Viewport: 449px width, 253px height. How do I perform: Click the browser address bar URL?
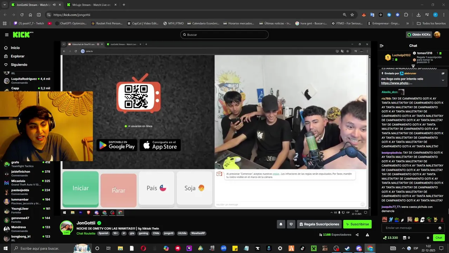coord(72,15)
